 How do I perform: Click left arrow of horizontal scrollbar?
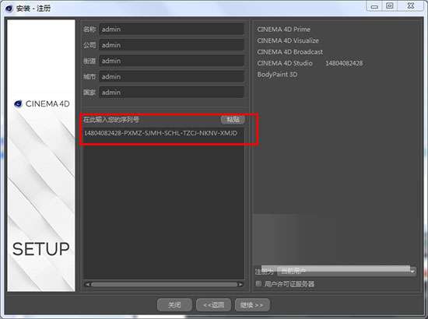[87, 284]
